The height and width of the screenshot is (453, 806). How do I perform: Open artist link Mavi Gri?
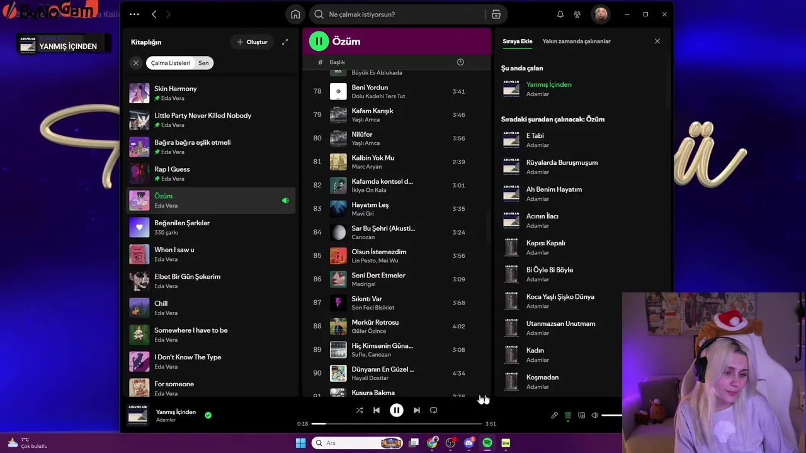[363, 214]
